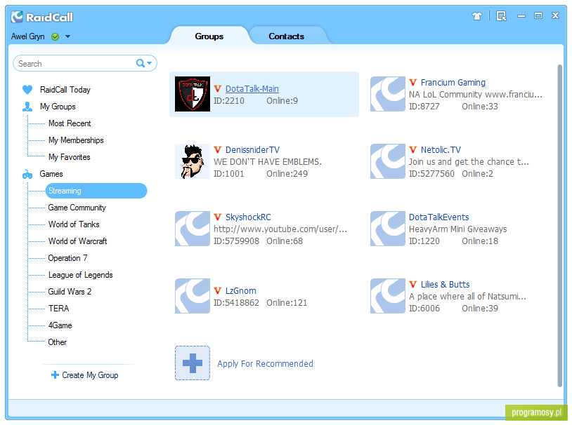This screenshot has width=572, height=425.
Task: Click the Apply For Recommended plus icon
Action: [193, 363]
